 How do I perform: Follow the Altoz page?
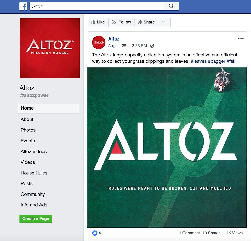pyautogui.click(x=122, y=22)
